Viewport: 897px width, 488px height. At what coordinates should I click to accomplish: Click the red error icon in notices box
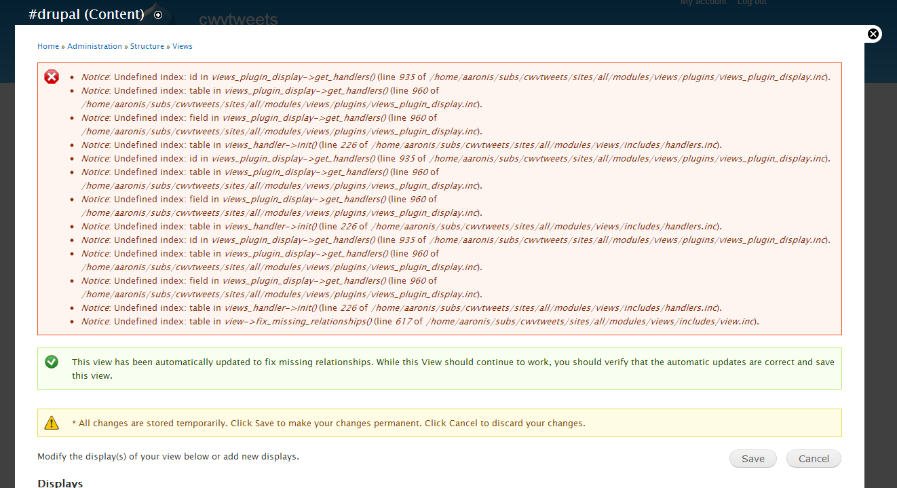click(x=52, y=77)
